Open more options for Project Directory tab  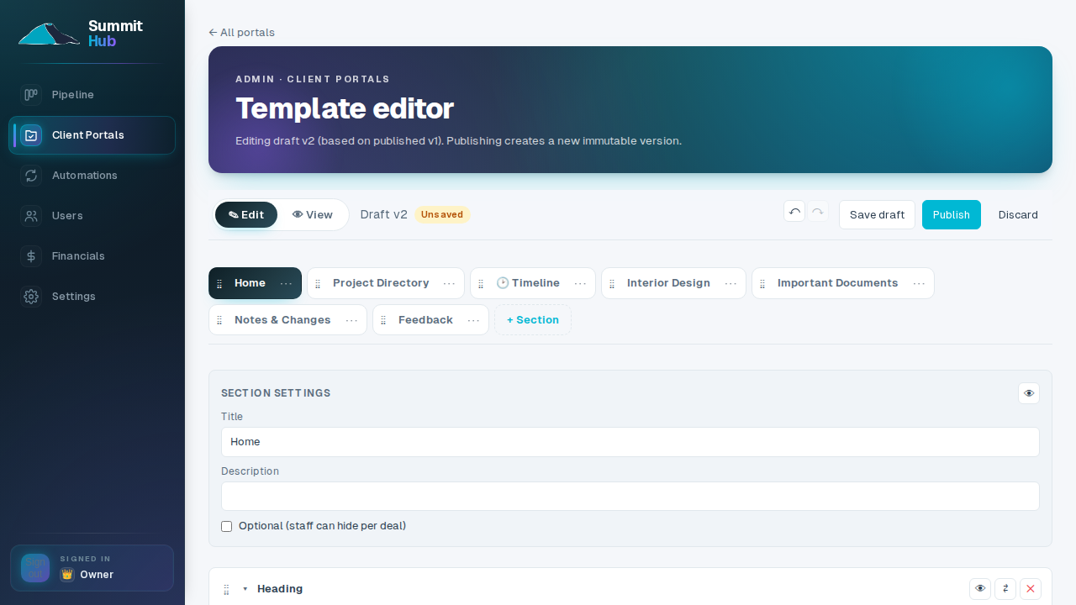450,284
